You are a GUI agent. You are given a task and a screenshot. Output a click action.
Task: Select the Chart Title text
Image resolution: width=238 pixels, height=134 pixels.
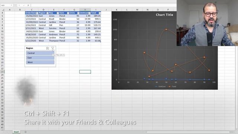tap(164, 15)
